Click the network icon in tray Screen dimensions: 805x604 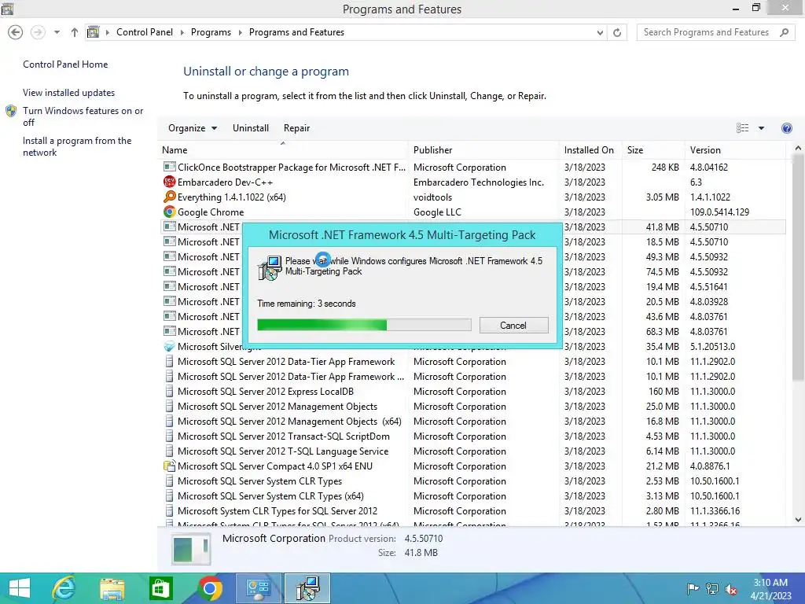(712, 588)
